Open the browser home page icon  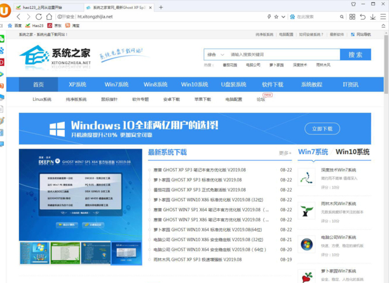coord(49,16)
